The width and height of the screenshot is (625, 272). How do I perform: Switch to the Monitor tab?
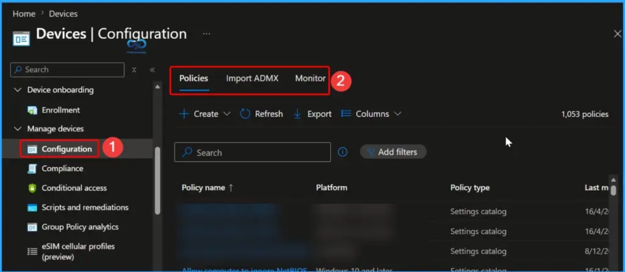tap(311, 78)
